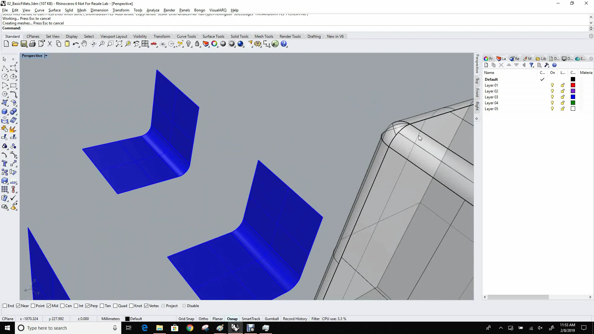The image size is (594, 334).
Task: Create a new layer in Layers panel
Action: coord(486,65)
